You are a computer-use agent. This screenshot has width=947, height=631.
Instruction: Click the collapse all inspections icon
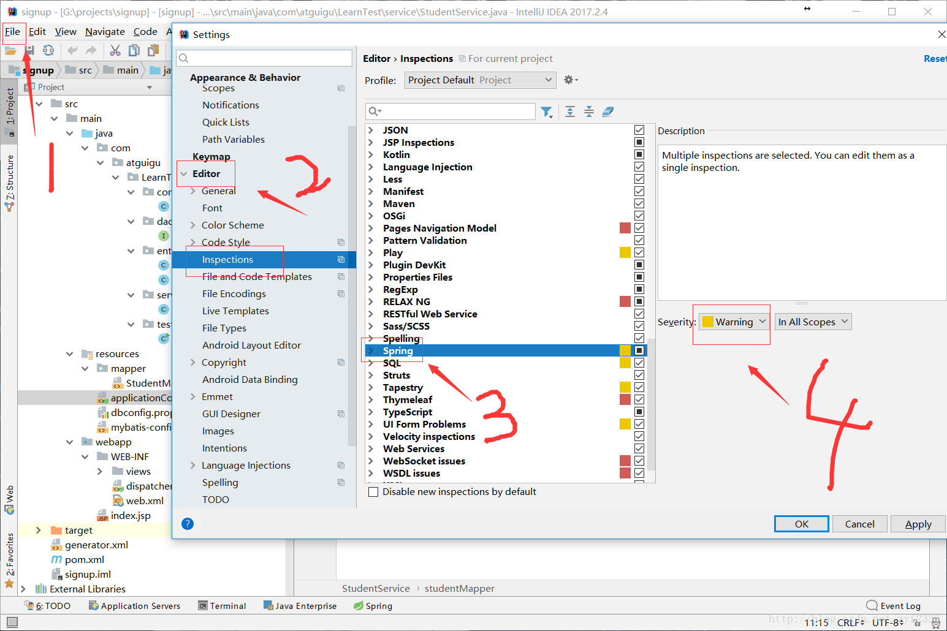pos(589,111)
